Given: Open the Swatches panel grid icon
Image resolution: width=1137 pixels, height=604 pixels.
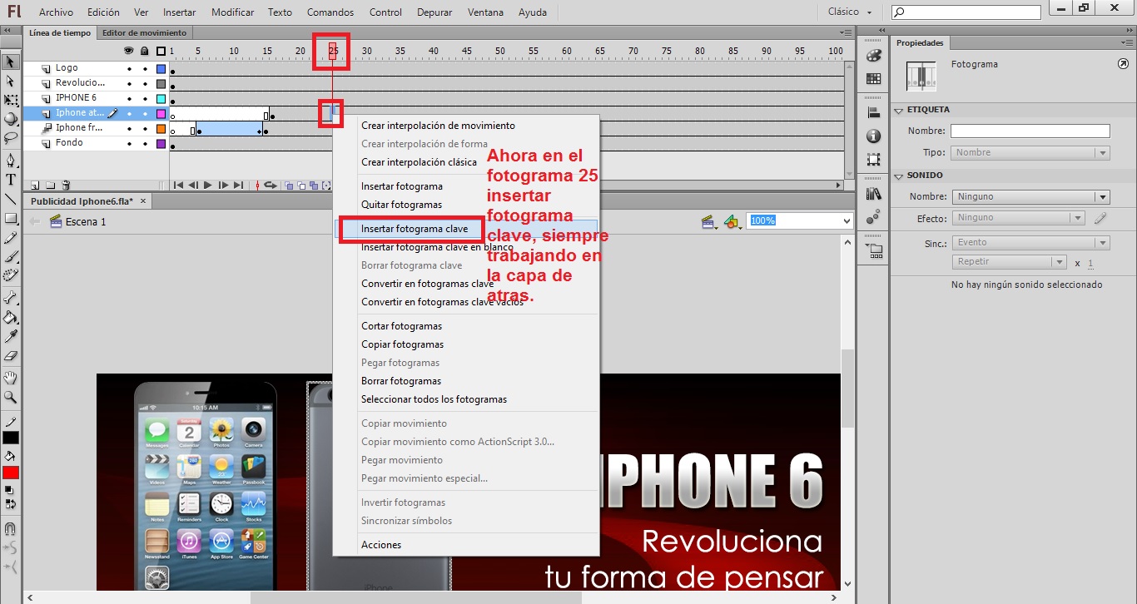Looking at the screenshot, I should [873, 79].
